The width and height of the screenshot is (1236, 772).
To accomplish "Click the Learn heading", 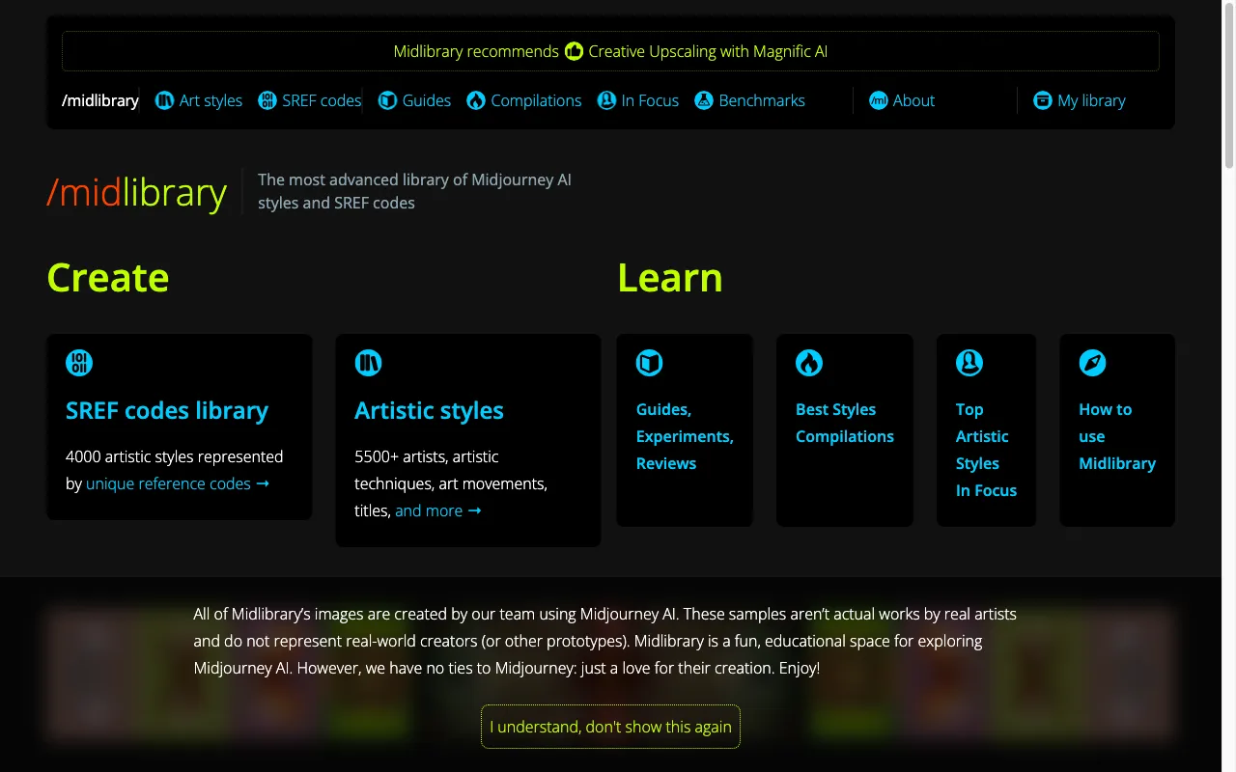I will point(670,278).
